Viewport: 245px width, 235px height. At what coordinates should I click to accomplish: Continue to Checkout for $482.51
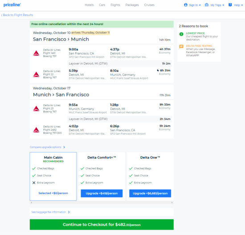[102, 225]
